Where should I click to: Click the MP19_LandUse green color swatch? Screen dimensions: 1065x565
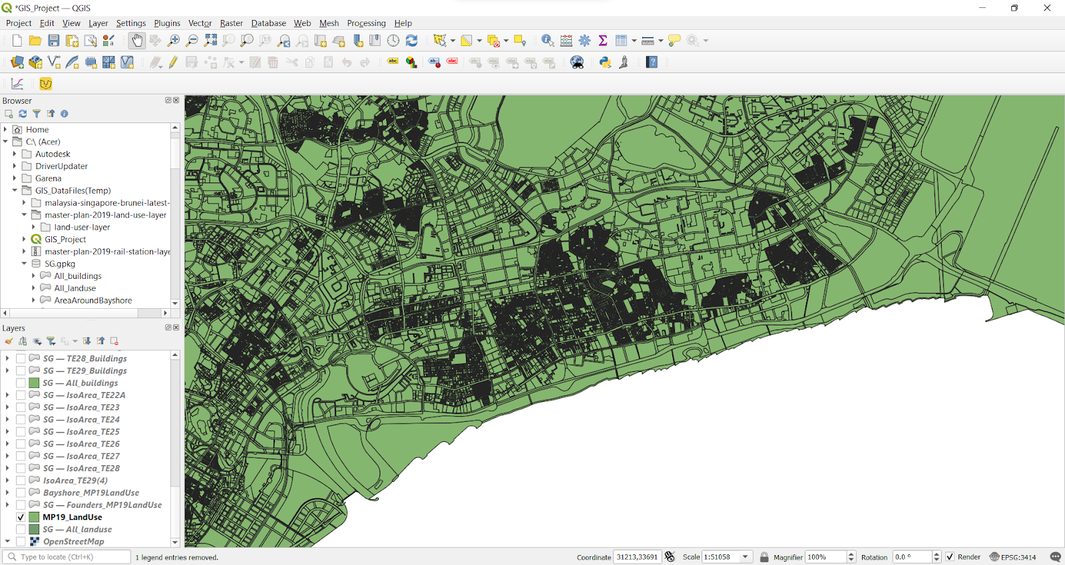[x=34, y=517]
